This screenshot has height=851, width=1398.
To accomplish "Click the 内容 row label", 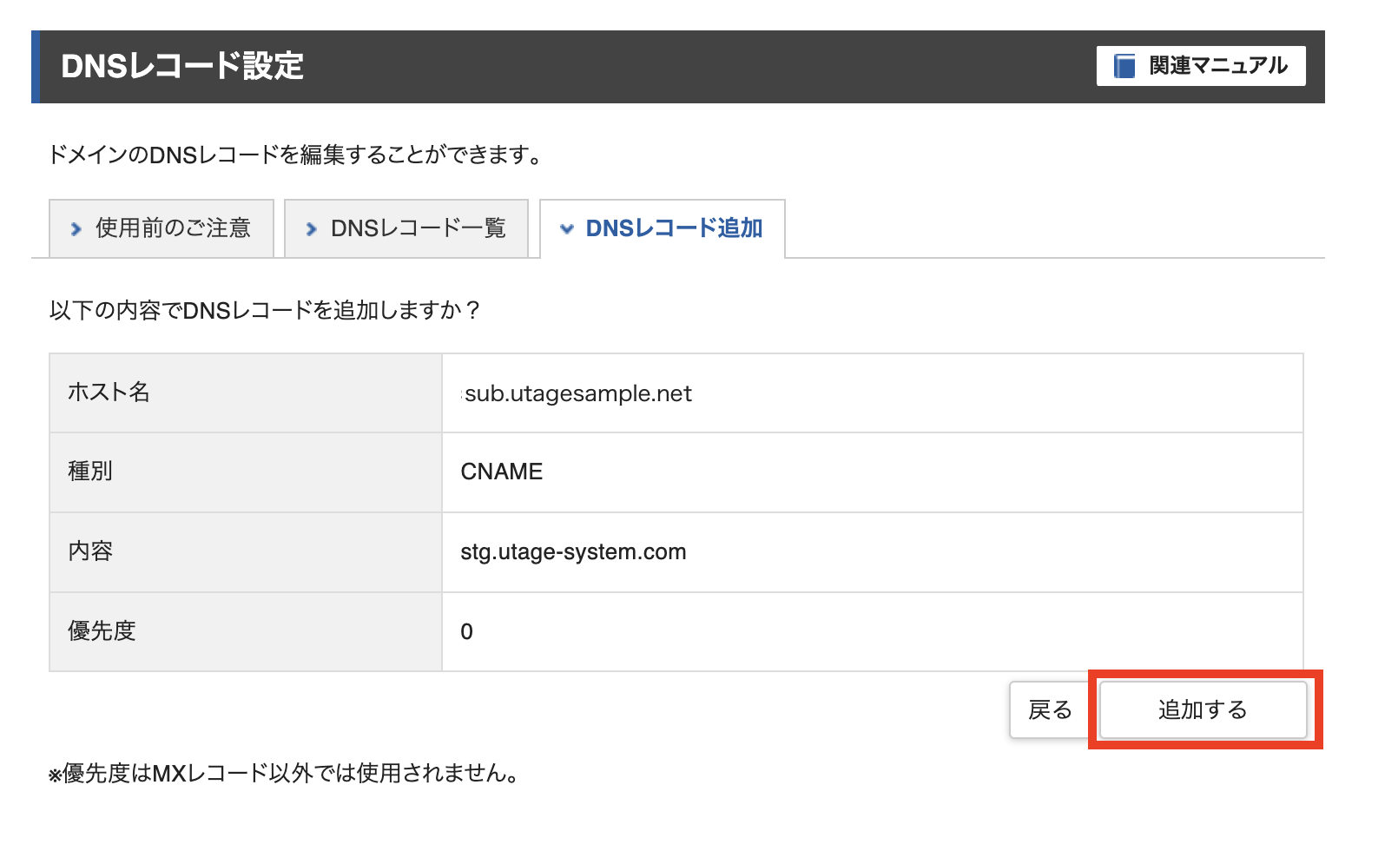I will point(90,551).
